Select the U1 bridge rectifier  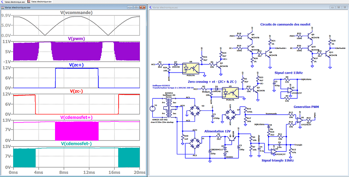pos(194,143)
